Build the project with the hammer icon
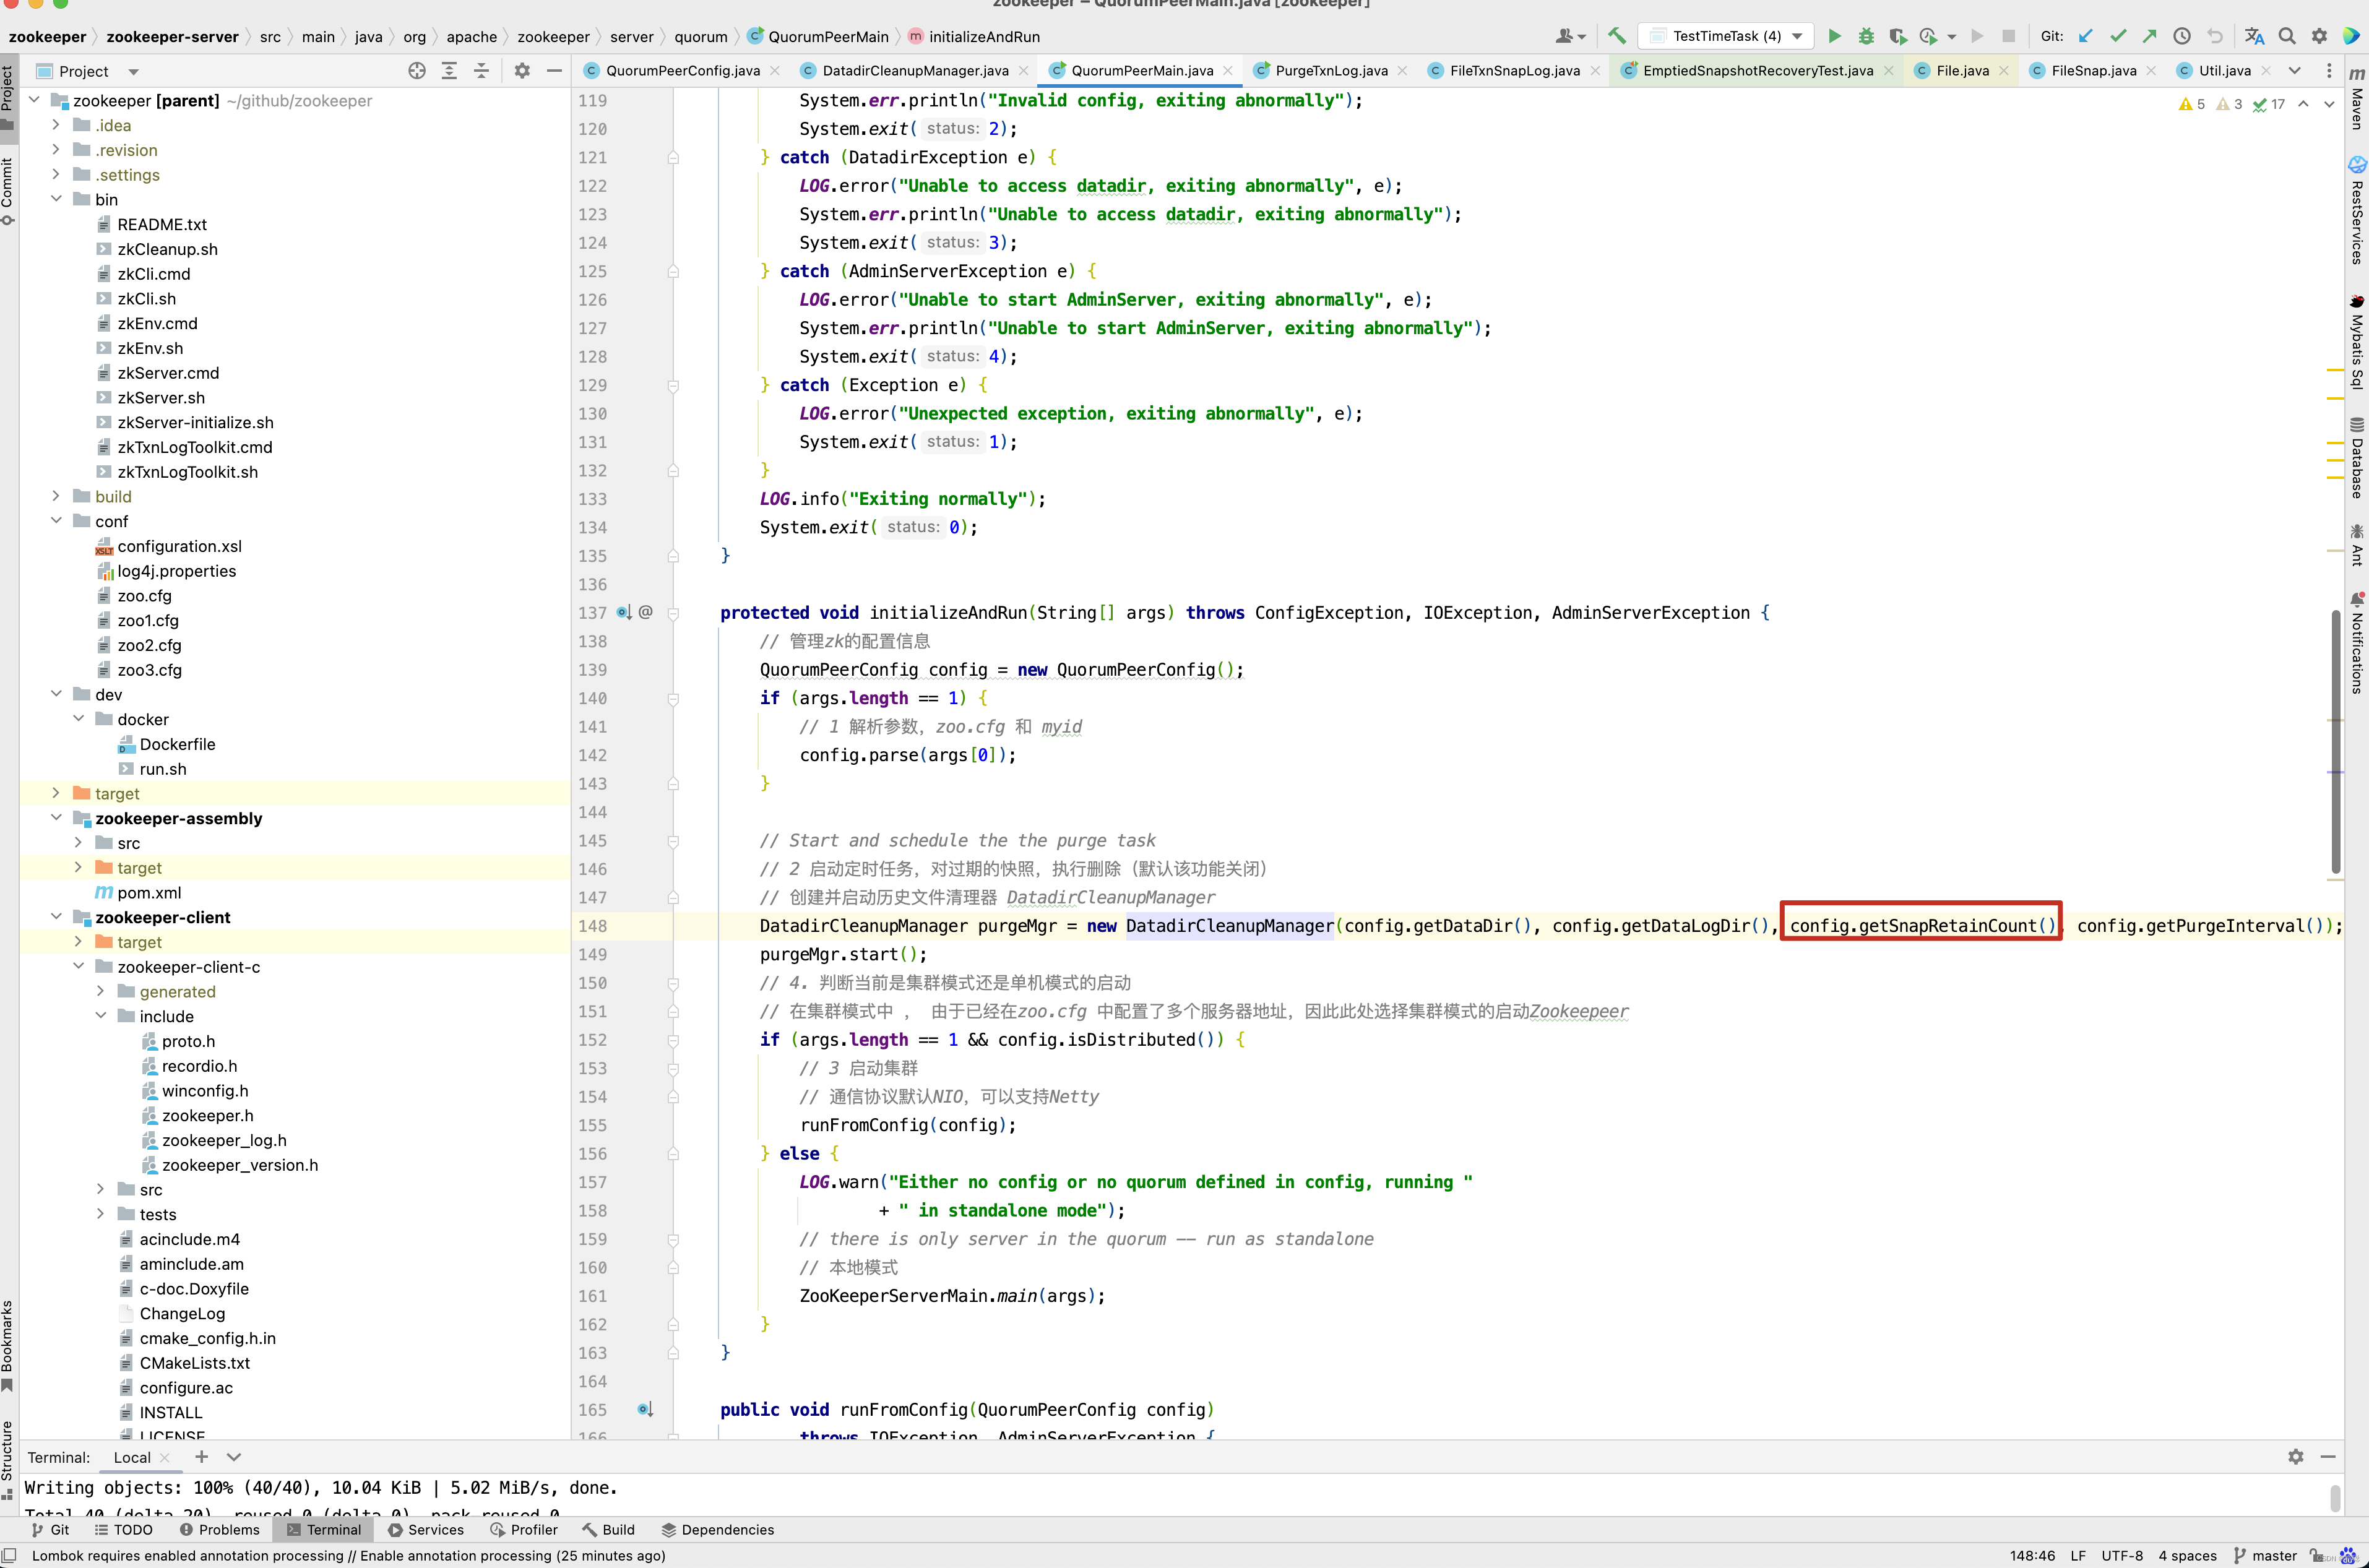This screenshot has height=1568, width=2369. pyautogui.click(x=1616, y=36)
